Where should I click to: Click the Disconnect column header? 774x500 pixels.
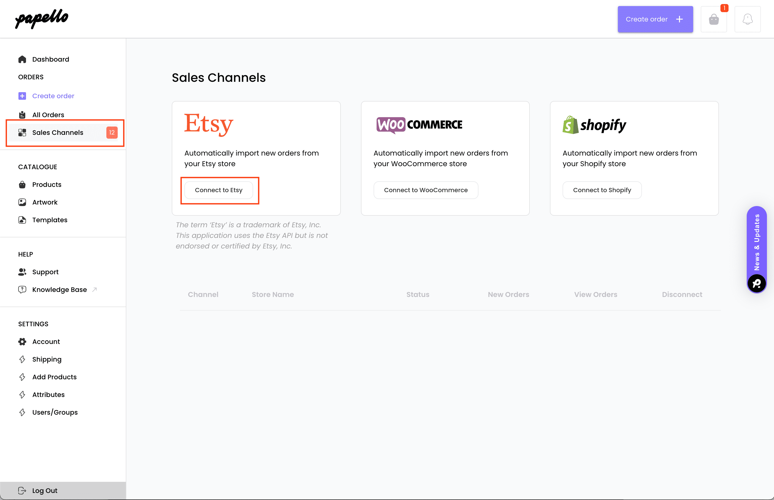[x=682, y=295]
